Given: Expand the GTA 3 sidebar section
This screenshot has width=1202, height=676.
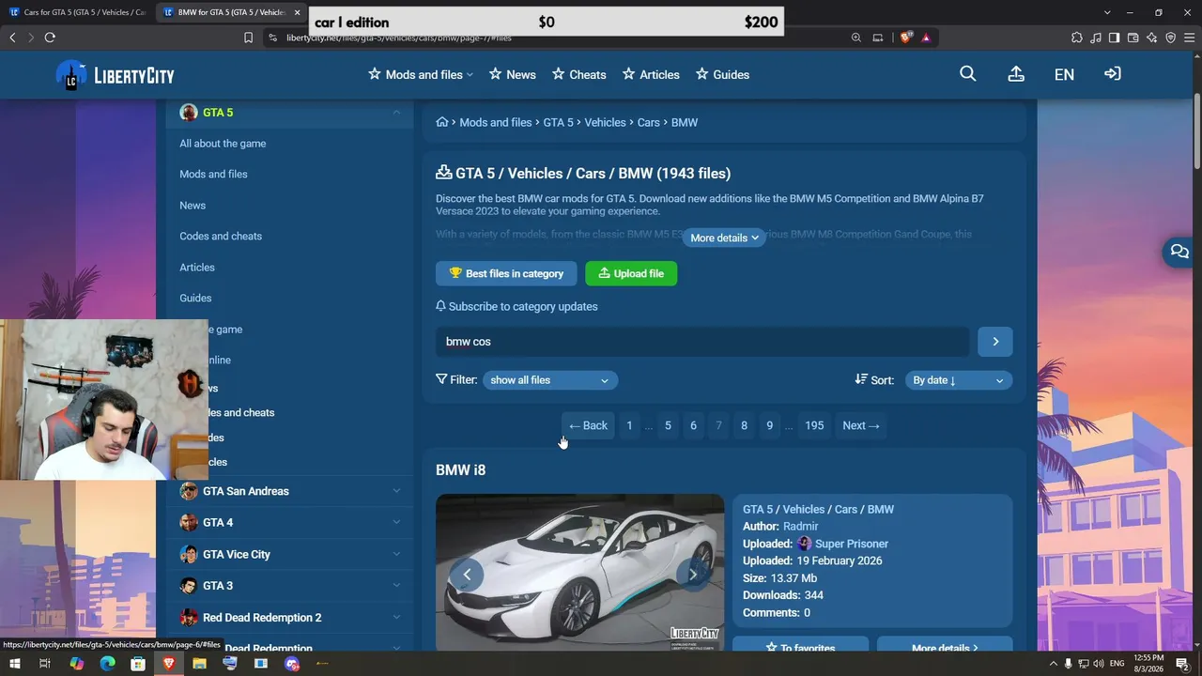Looking at the screenshot, I should tap(396, 586).
